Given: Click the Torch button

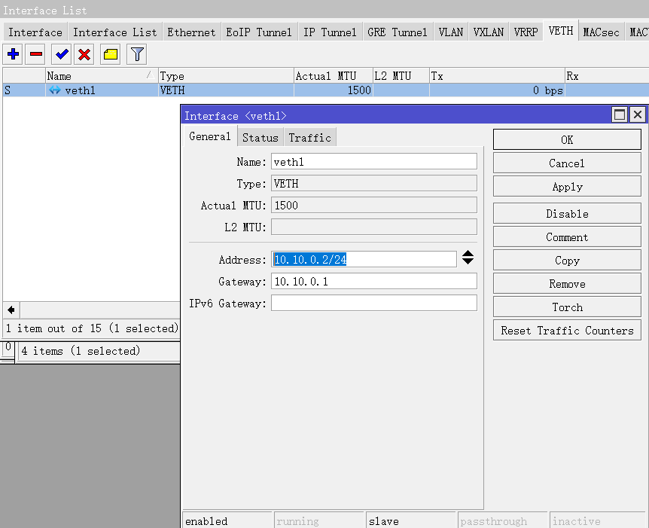Looking at the screenshot, I should click(x=567, y=307).
